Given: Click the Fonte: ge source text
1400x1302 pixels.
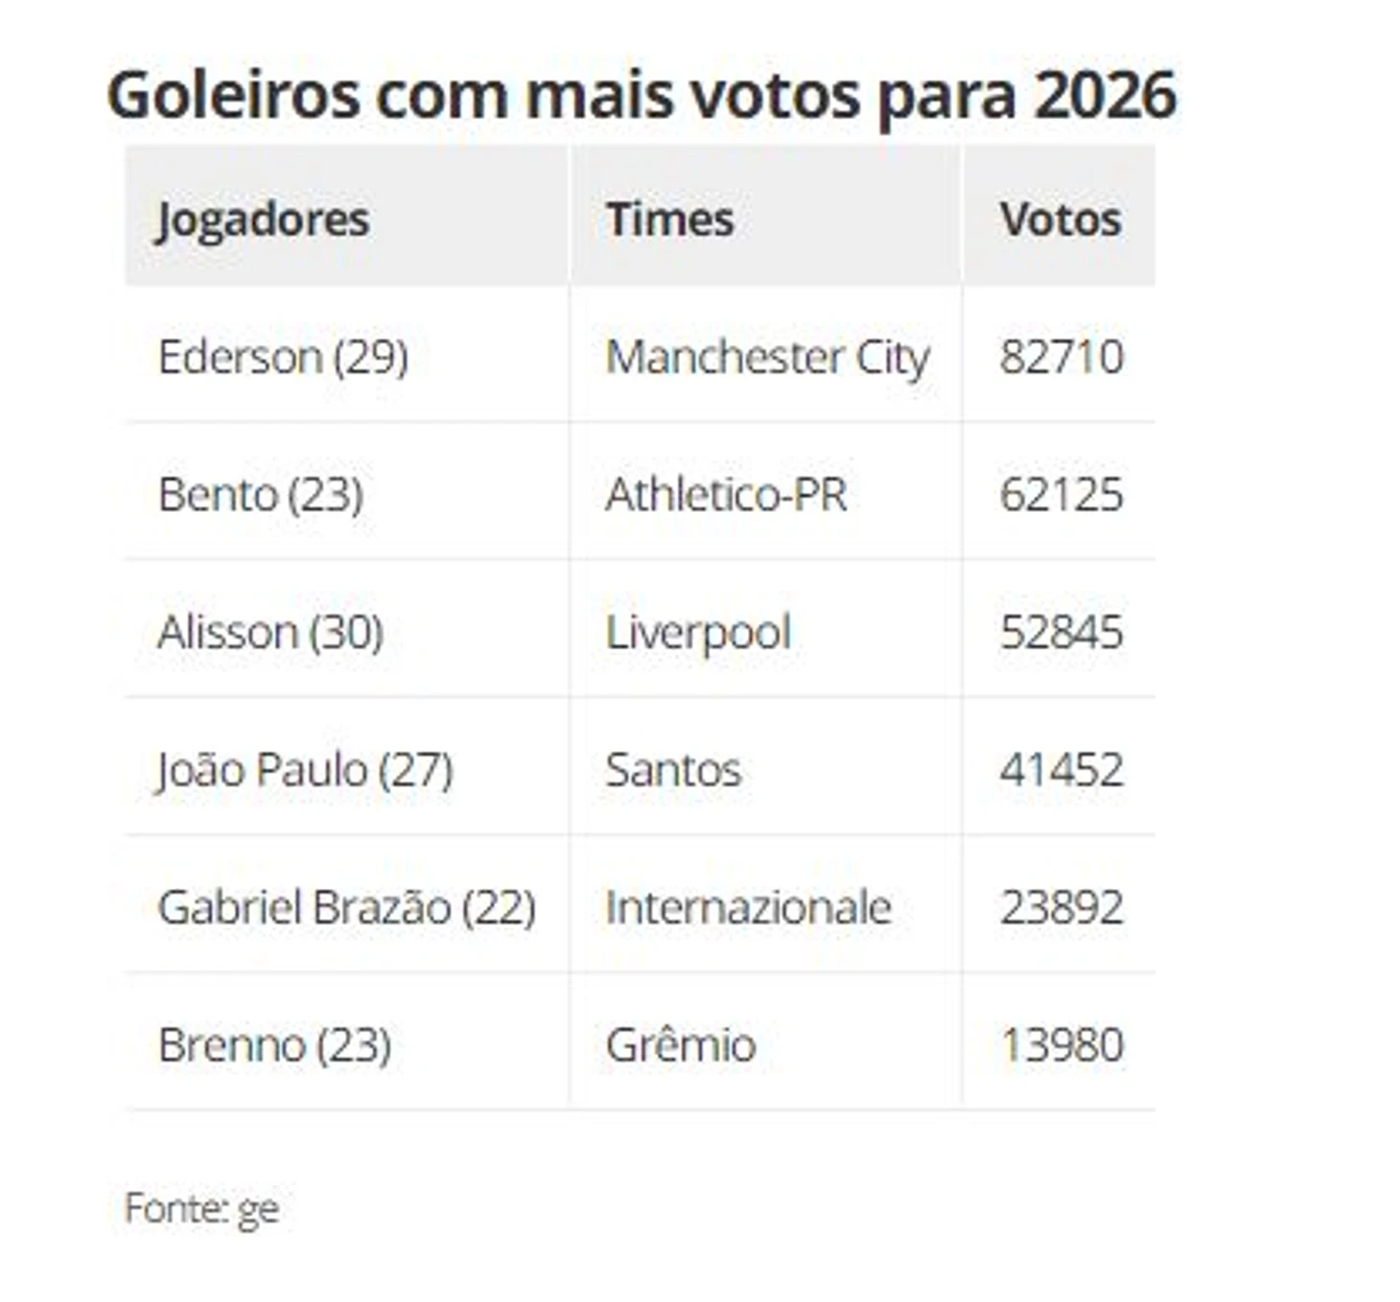Looking at the screenshot, I should pos(201,1209).
